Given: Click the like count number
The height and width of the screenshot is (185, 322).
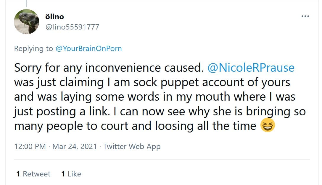Looking at the screenshot, I should pos(63,174).
